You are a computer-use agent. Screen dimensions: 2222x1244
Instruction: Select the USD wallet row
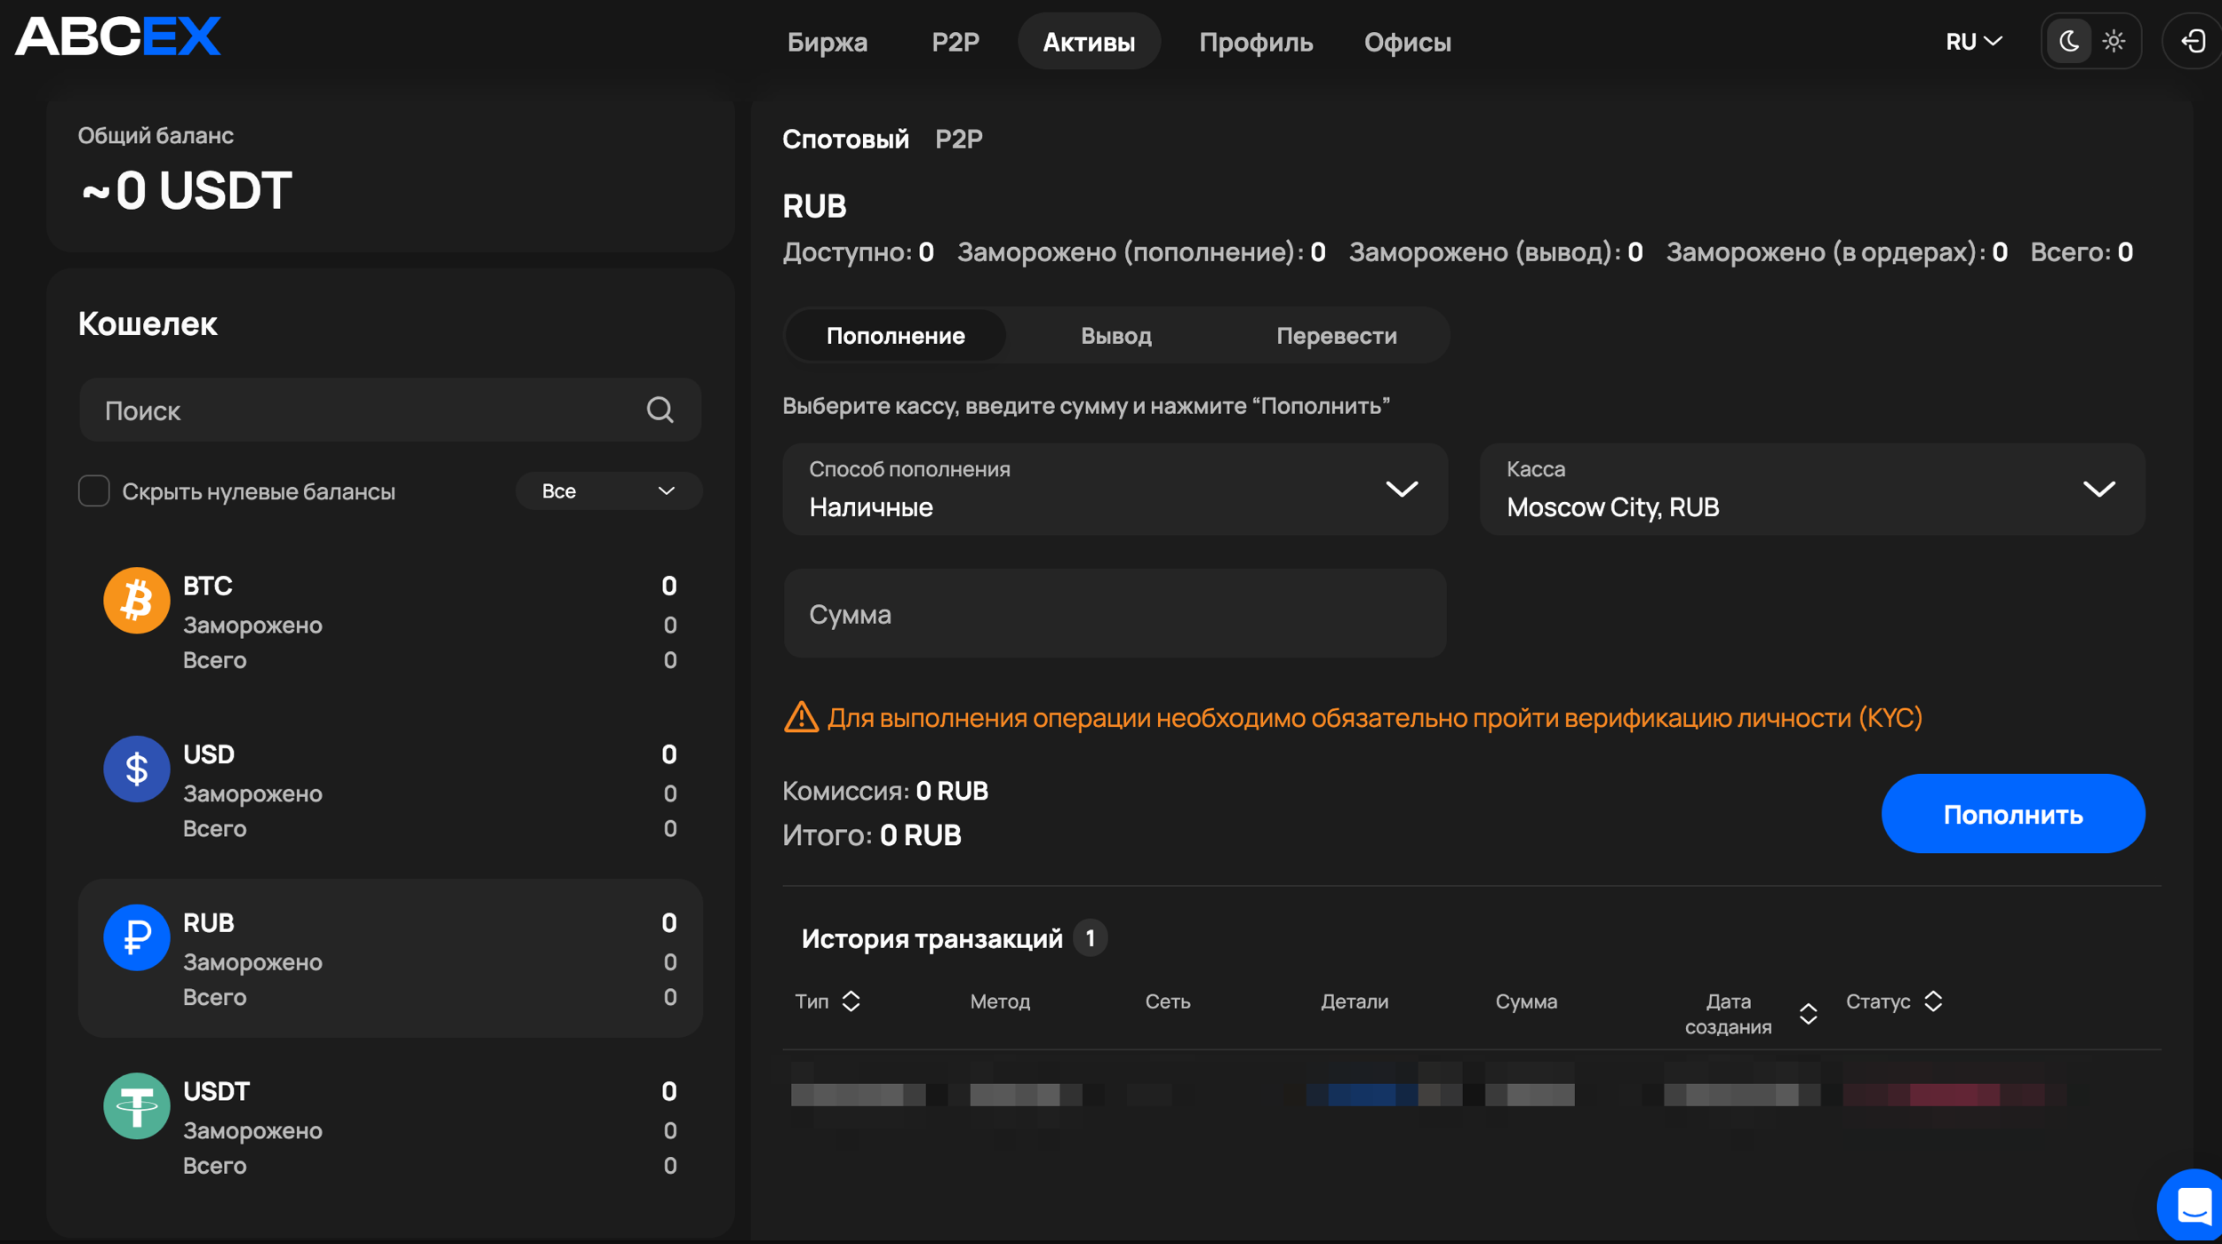tap(390, 791)
